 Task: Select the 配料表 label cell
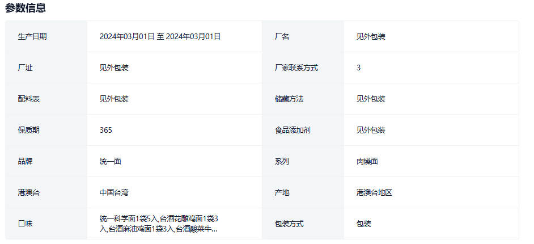tap(29, 99)
